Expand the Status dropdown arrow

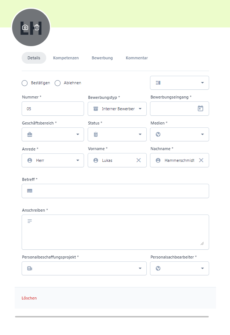click(x=140, y=134)
